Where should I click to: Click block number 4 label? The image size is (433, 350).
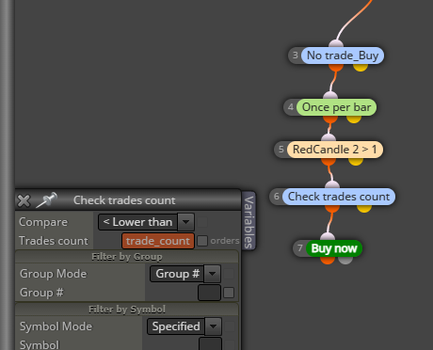click(291, 107)
